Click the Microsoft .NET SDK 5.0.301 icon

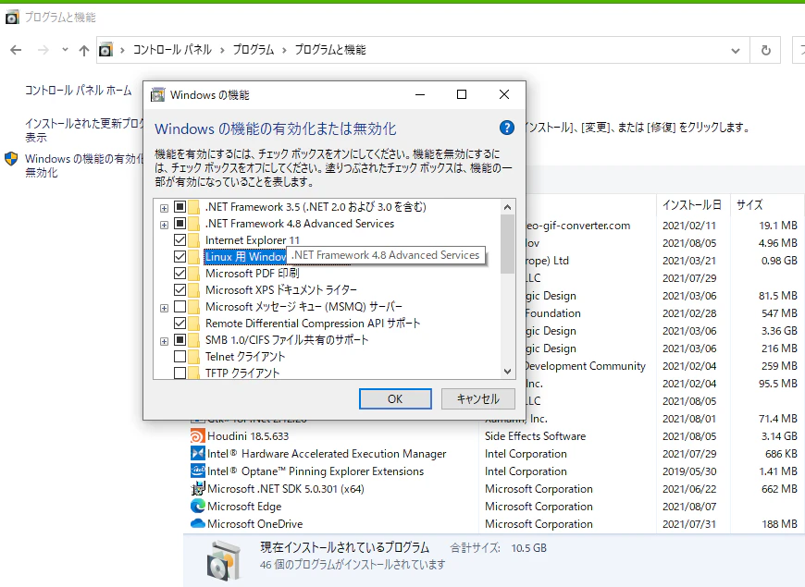[198, 488]
